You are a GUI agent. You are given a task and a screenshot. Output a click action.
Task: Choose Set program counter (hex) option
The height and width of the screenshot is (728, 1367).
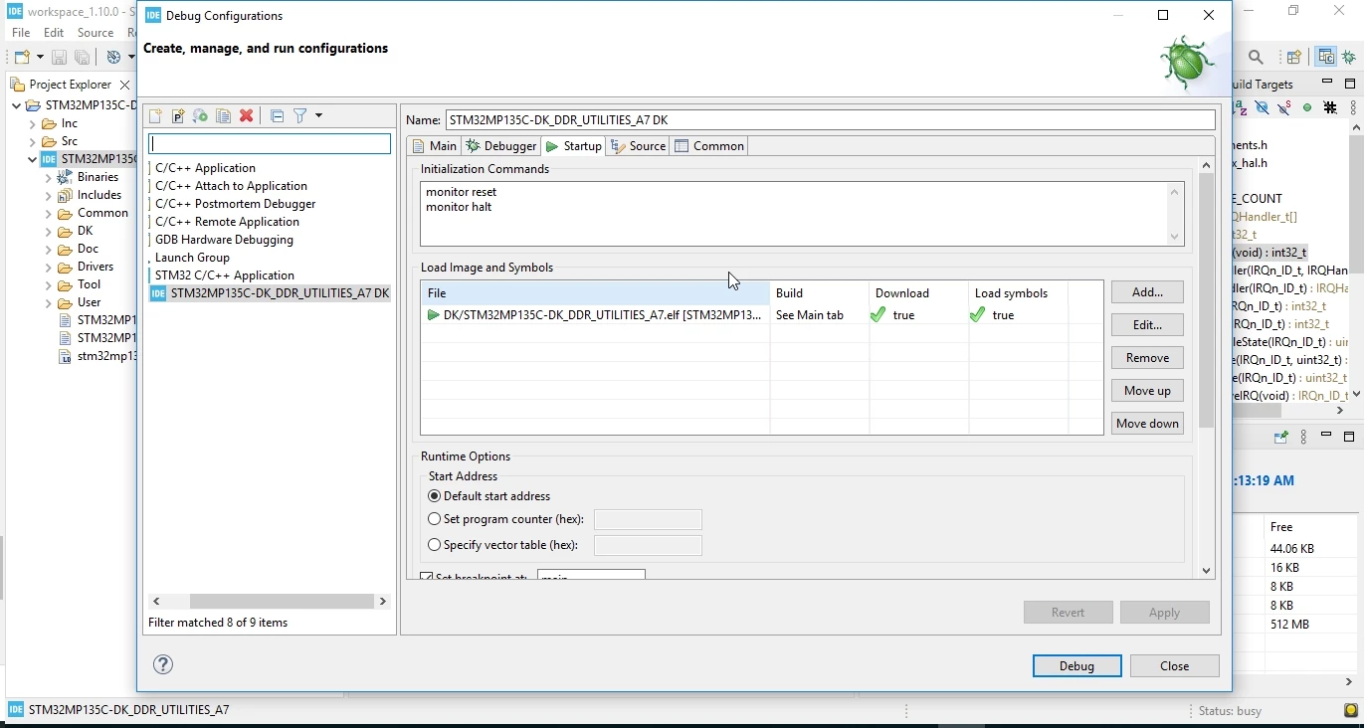point(434,519)
